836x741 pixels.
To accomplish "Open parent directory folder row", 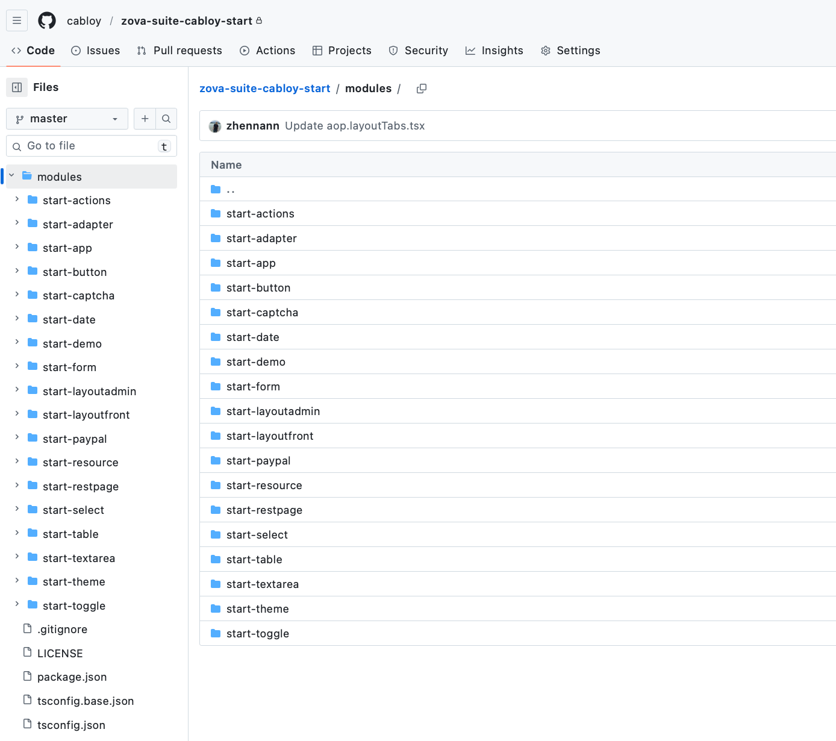I will click(230, 189).
